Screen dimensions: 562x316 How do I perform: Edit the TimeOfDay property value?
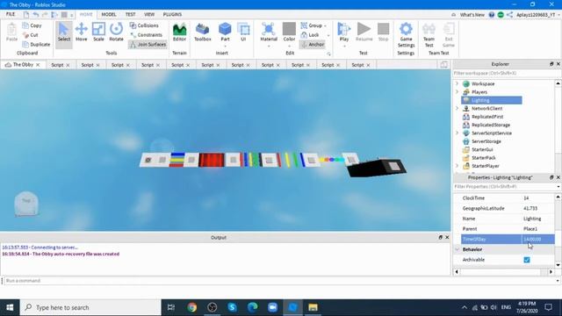pos(537,239)
